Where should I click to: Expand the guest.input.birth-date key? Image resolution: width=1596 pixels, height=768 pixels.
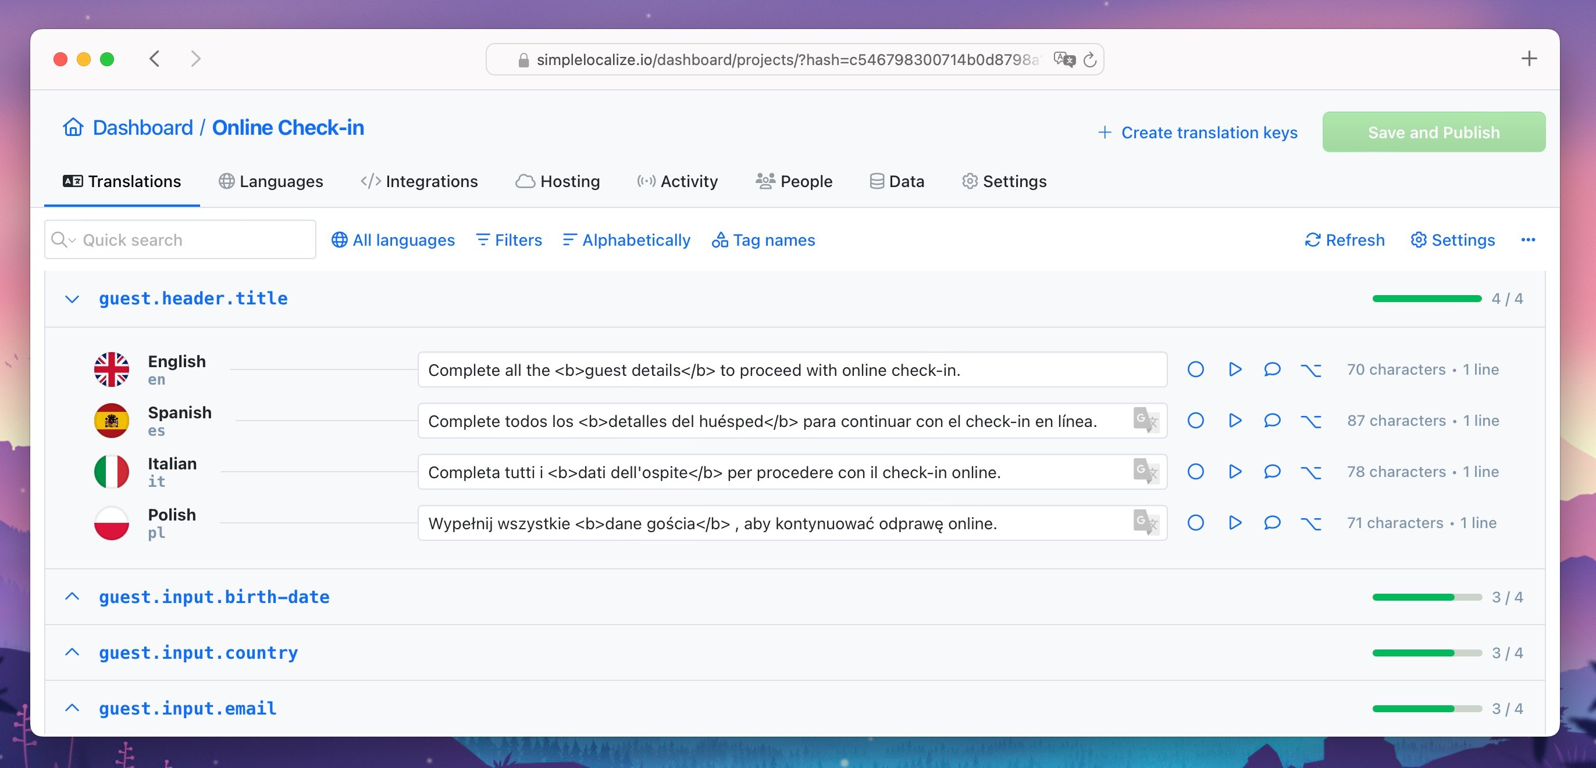72,597
